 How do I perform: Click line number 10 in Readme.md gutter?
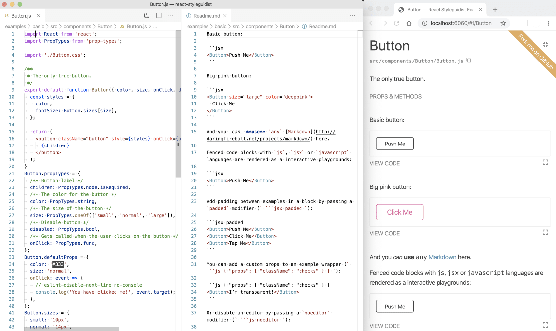(194, 97)
